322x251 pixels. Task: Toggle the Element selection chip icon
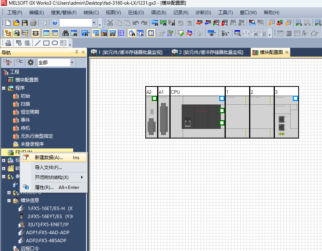[36, 33]
